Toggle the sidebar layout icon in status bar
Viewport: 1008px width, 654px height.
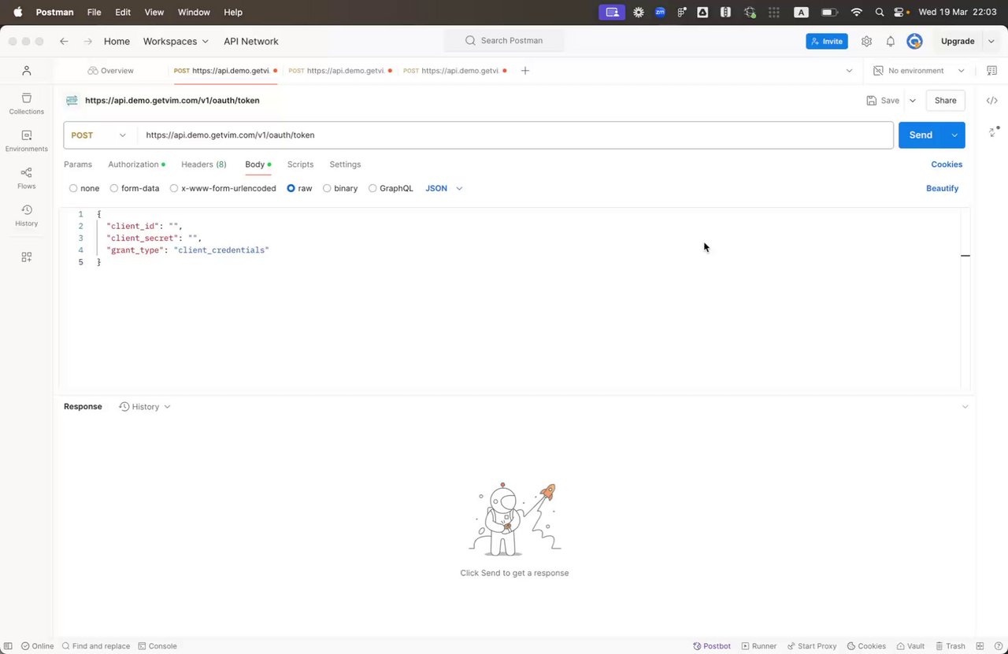tap(8, 646)
